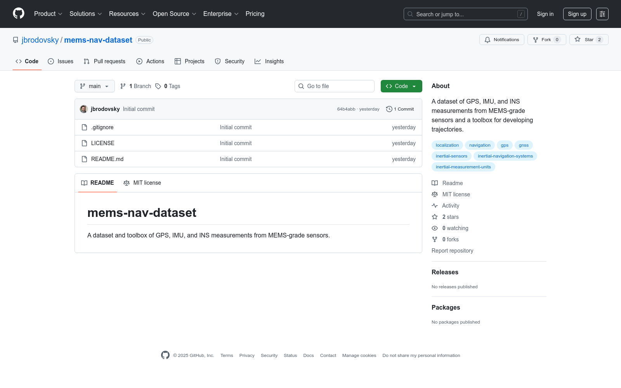
Task: Star the repository
Action: click(x=589, y=40)
